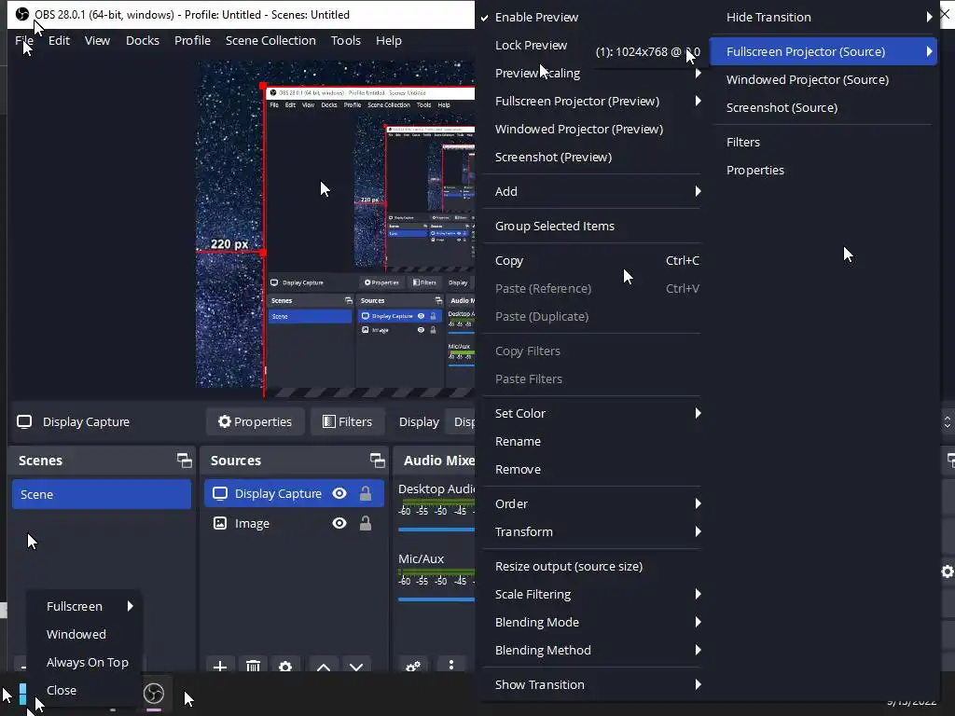Expand the Preview Scaling submenu
This screenshot has width=955, height=716.
coord(590,73)
